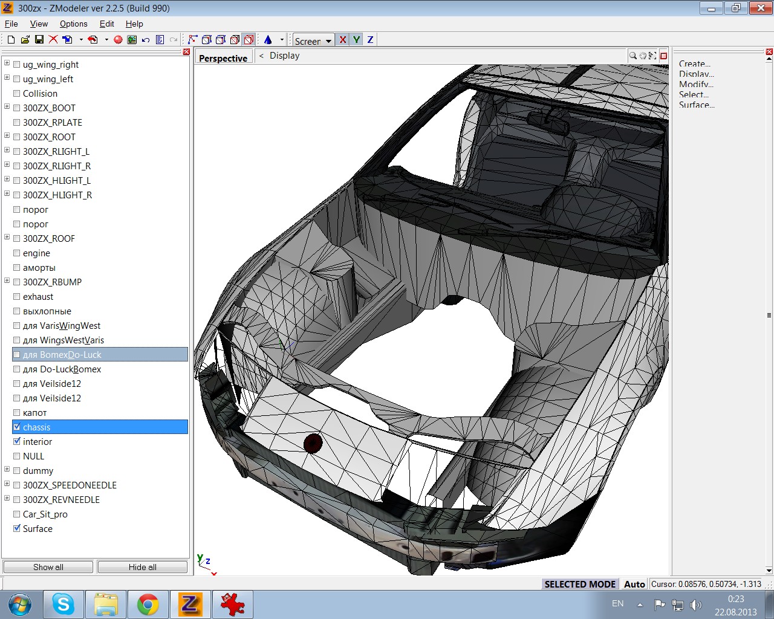Click the import icon with blue box
Screen dimensions: 774x619
point(67,40)
